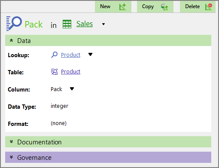Click the Data Type: field label
The width and height of the screenshot is (219, 168).
(x=22, y=107)
